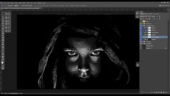Open the Window menu

pos(40,3)
